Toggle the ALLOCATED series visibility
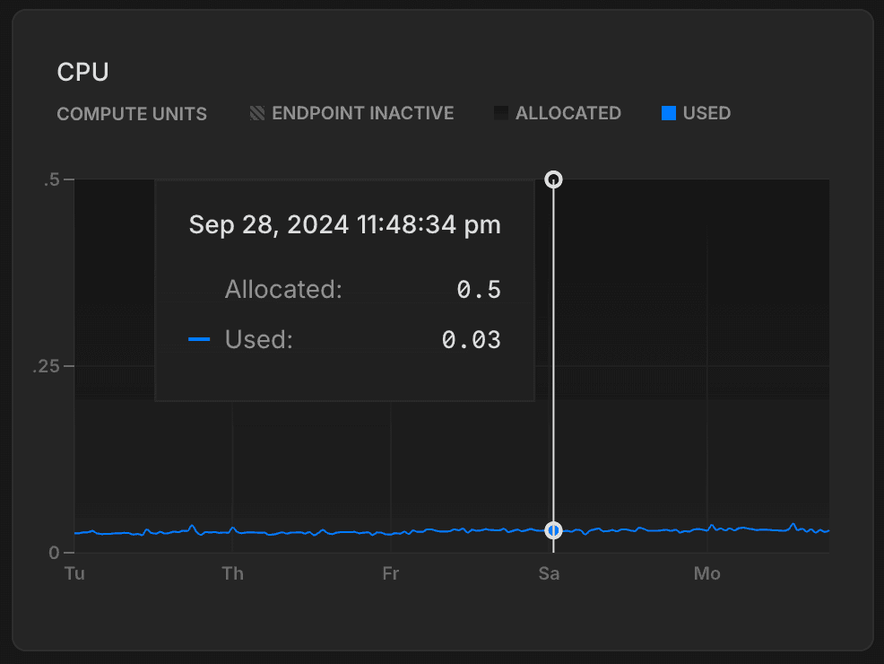 coord(557,113)
